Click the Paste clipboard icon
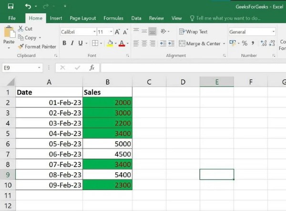286x211 pixels. click(x=9, y=32)
